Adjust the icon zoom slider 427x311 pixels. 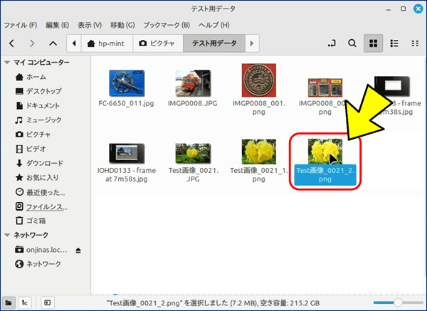[399, 302]
